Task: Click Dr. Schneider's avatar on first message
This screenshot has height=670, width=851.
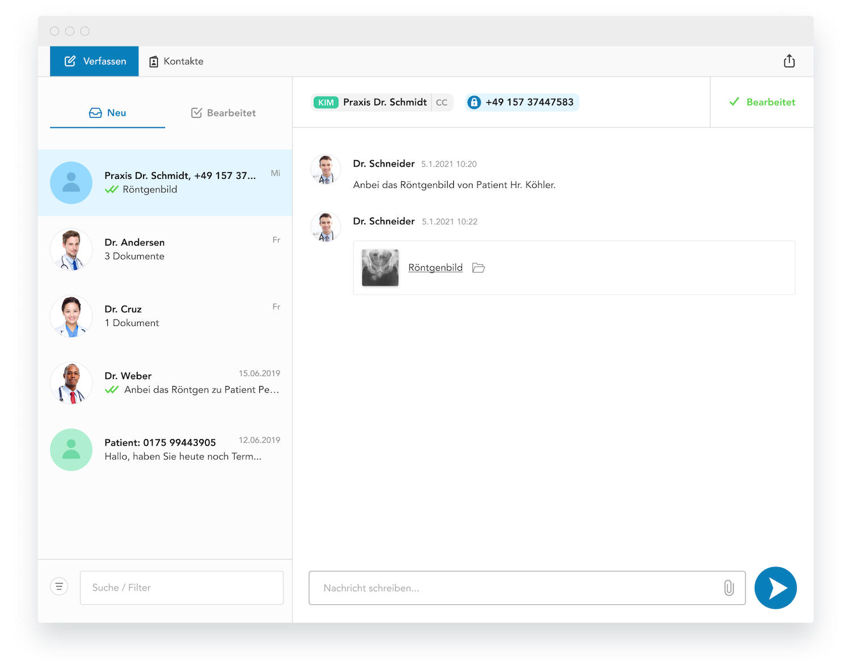Action: point(326,169)
